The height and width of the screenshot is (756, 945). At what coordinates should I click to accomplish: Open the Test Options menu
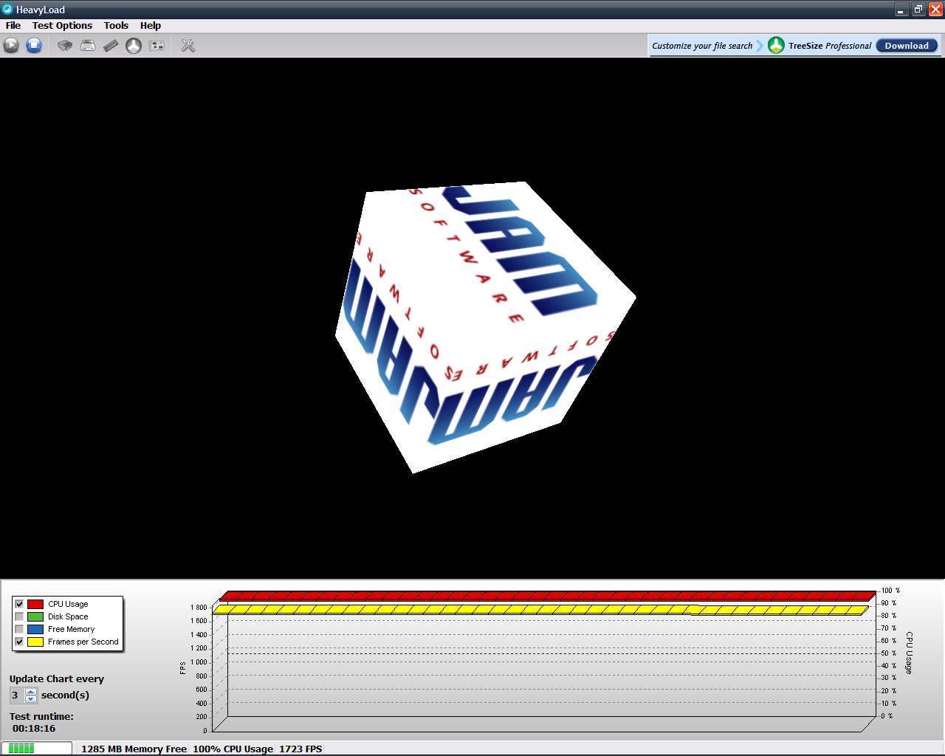coord(62,25)
